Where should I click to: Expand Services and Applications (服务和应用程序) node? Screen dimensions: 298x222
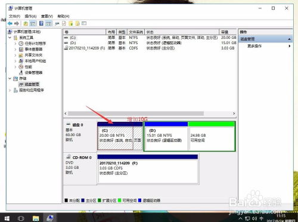[10, 90]
